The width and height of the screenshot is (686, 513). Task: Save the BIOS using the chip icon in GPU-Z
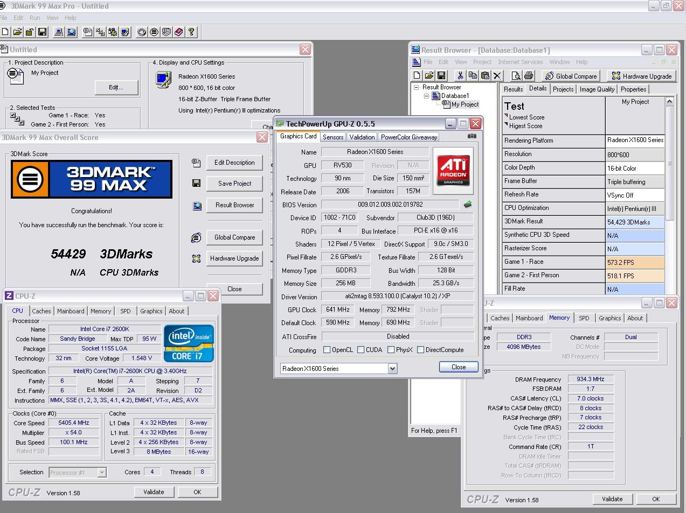point(468,205)
